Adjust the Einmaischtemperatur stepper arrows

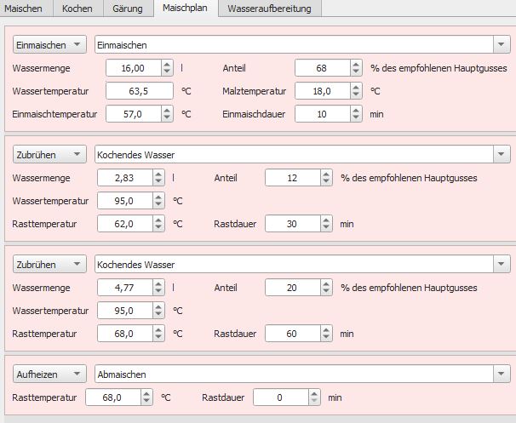167,114
